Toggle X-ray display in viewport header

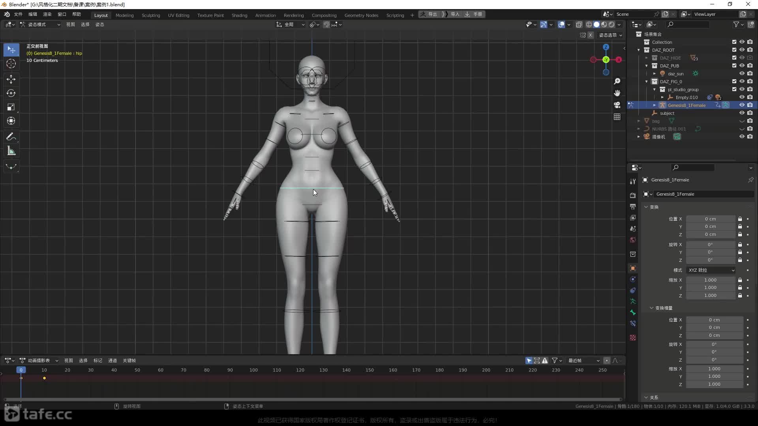(x=579, y=24)
